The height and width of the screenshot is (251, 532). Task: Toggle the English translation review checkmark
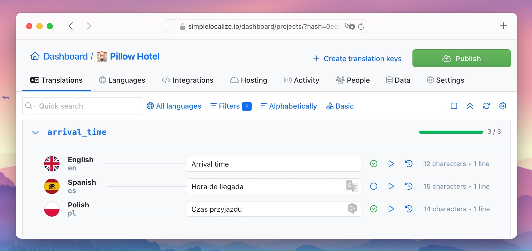(374, 163)
